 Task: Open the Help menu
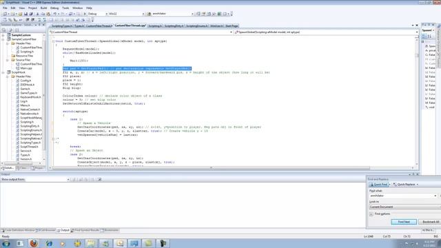click(x=89, y=8)
